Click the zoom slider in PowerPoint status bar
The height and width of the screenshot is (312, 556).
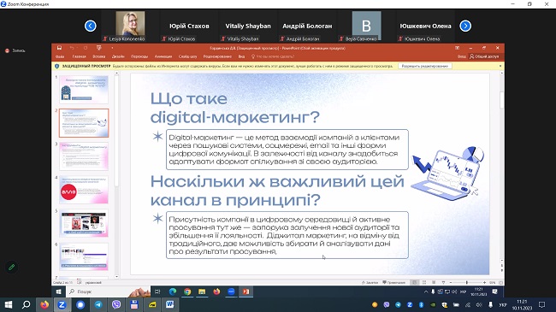click(x=467, y=283)
